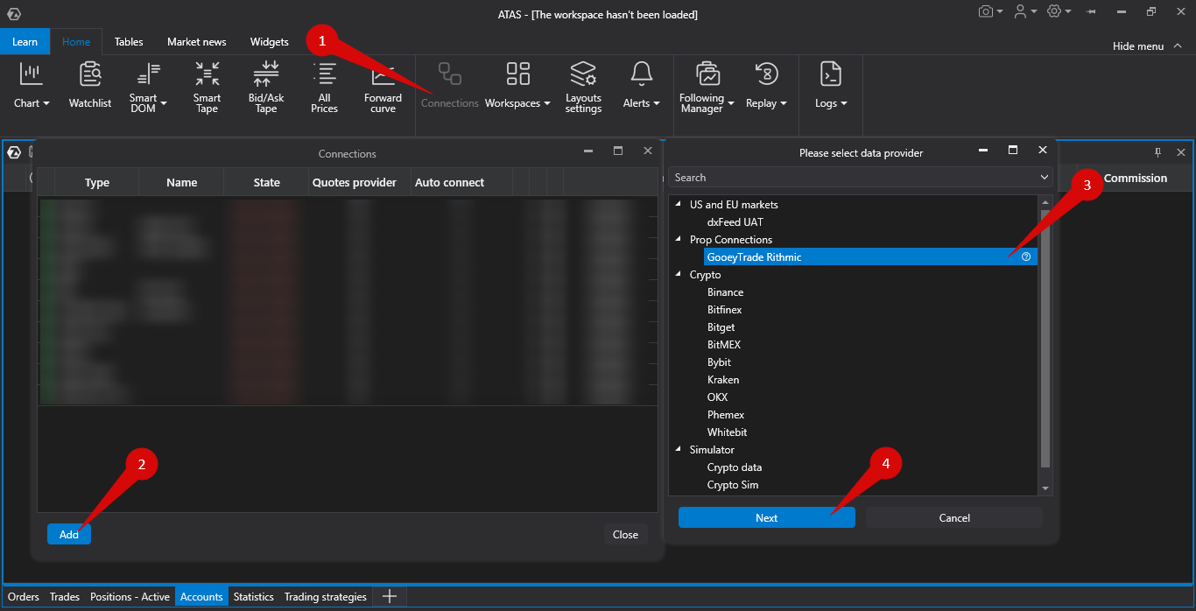The height and width of the screenshot is (611, 1196).
Task: Open the Search dropdown arrow
Action: coord(1044,178)
